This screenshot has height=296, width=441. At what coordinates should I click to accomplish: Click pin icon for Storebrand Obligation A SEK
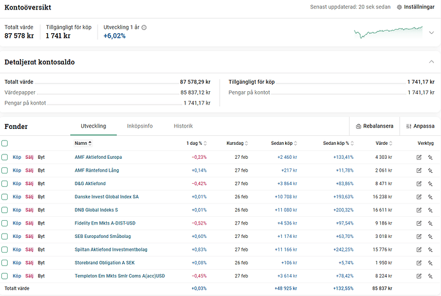430,263
